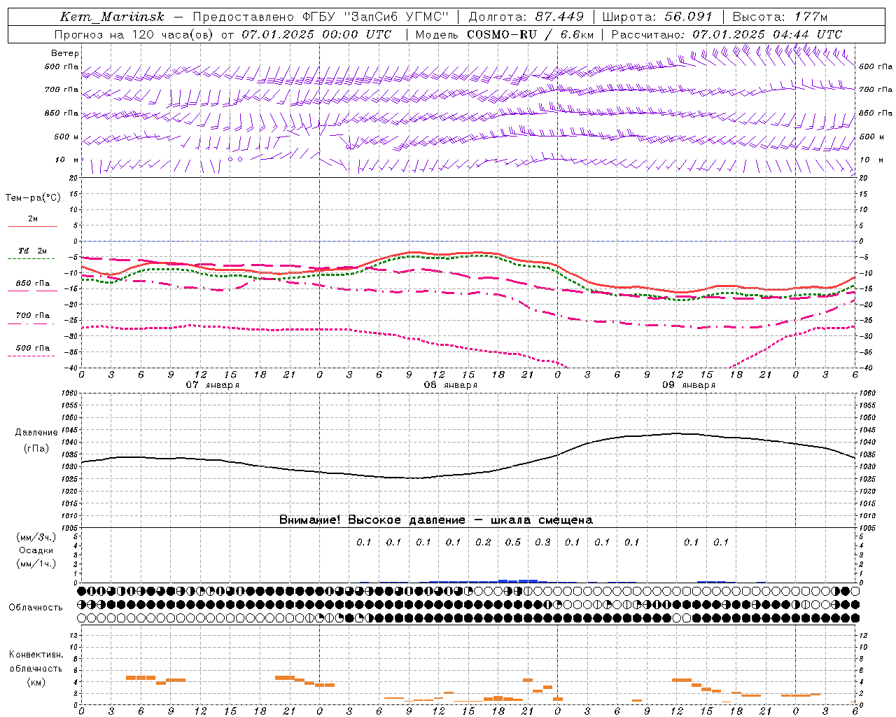Image resolution: width=896 pixels, height=717 pixels.
Task: Click the 'Td 2м' dew point legend entry
Action: click(x=33, y=251)
